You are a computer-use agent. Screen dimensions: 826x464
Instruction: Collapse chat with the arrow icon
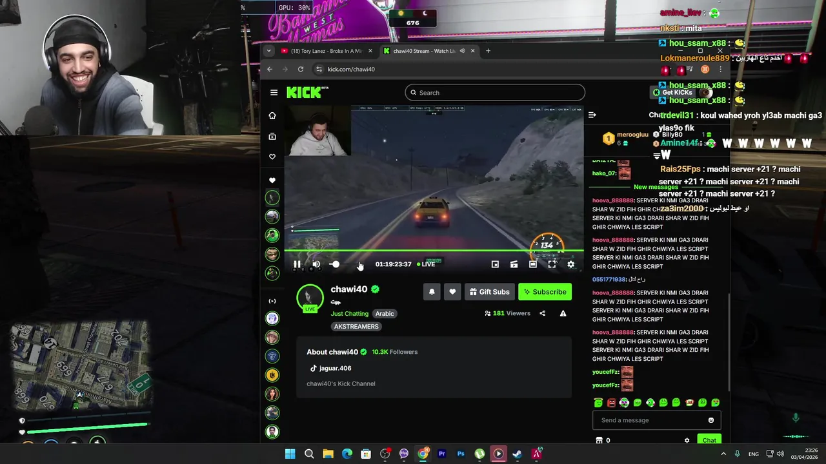click(x=592, y=115)
